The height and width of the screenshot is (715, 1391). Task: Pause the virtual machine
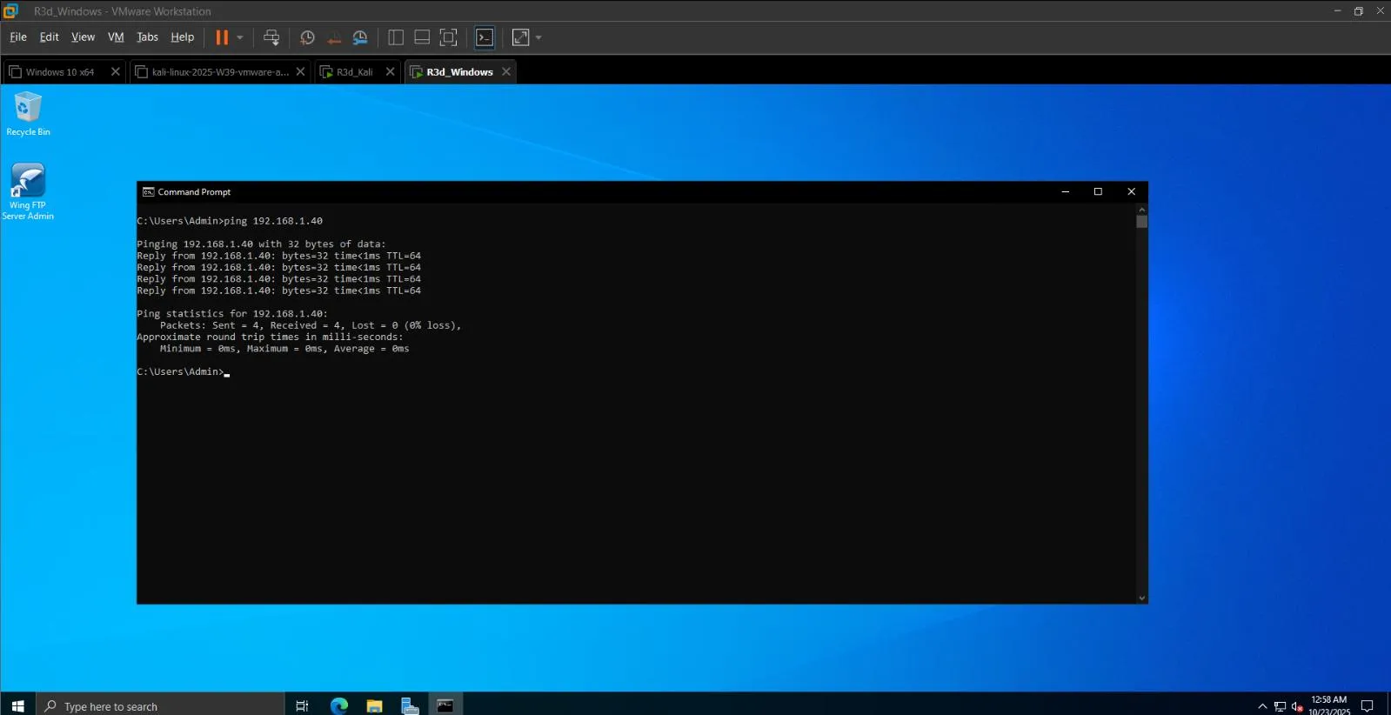(222, 37)
